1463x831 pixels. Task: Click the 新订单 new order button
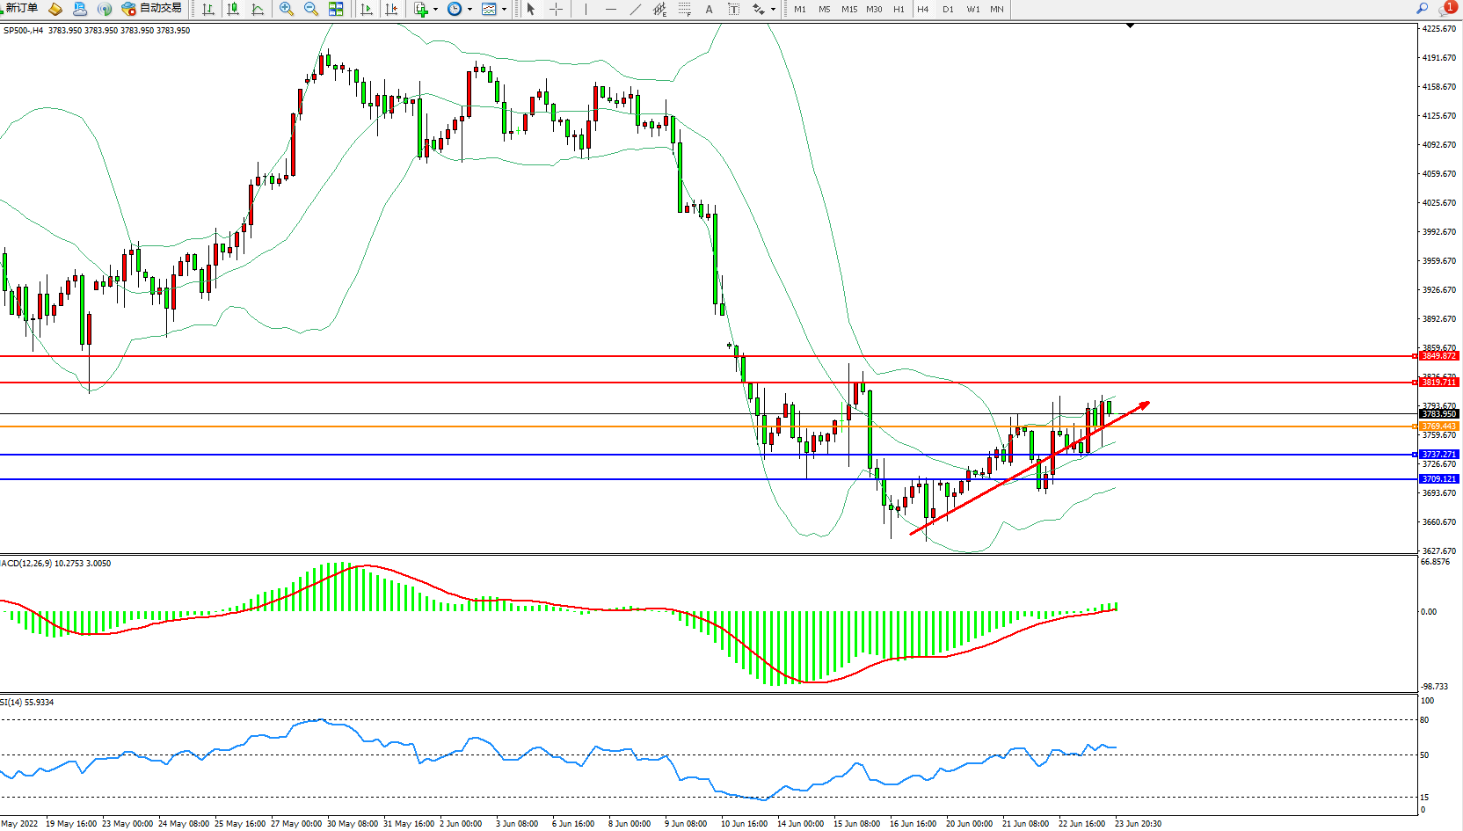pyautogui.click(x=19, y=8)
